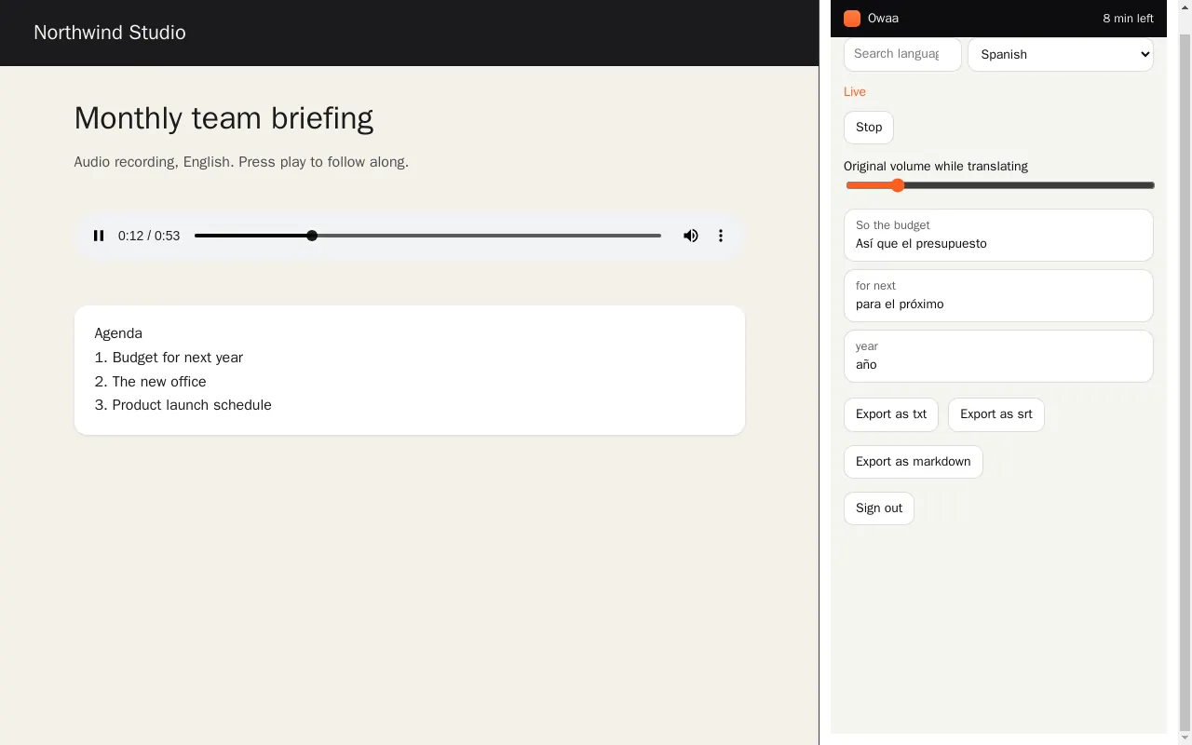This screenshot has height=745, width=1192.
Task: Focus the Search language field
Action: coord(902,54)
